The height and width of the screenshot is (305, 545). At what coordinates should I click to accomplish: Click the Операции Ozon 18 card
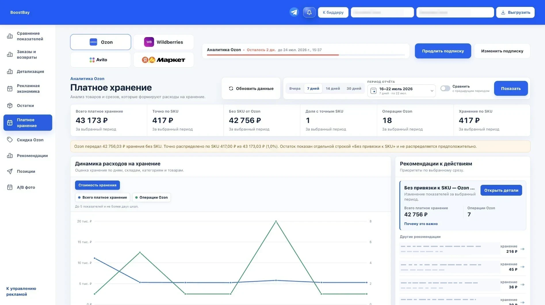[x=415, y=120]
